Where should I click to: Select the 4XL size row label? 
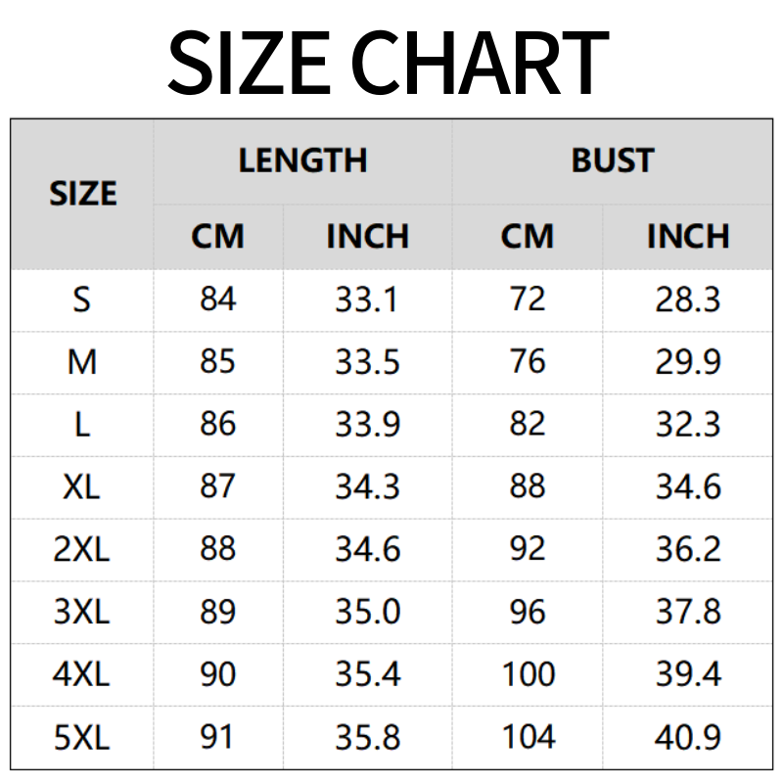82,674
